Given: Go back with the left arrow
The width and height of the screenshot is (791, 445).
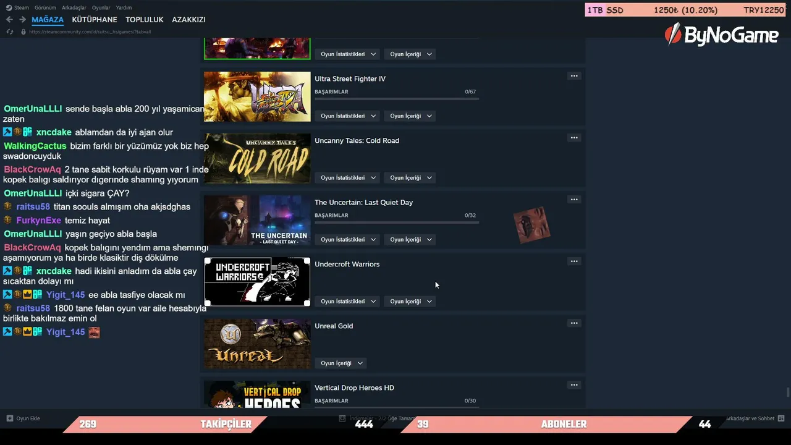Looking at the screenshot, I should pyautogui.click(x=9, y=20).
